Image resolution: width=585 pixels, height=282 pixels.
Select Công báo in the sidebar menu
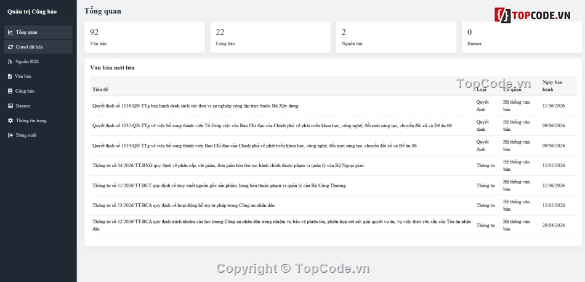(38, 91)
